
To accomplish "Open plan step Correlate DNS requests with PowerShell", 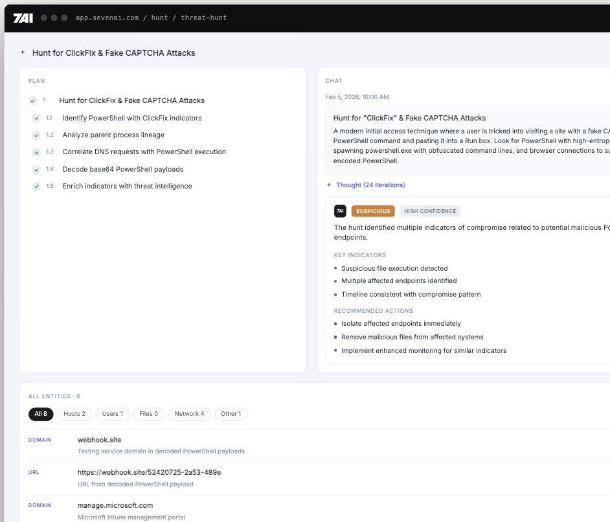I will (144, 152).
